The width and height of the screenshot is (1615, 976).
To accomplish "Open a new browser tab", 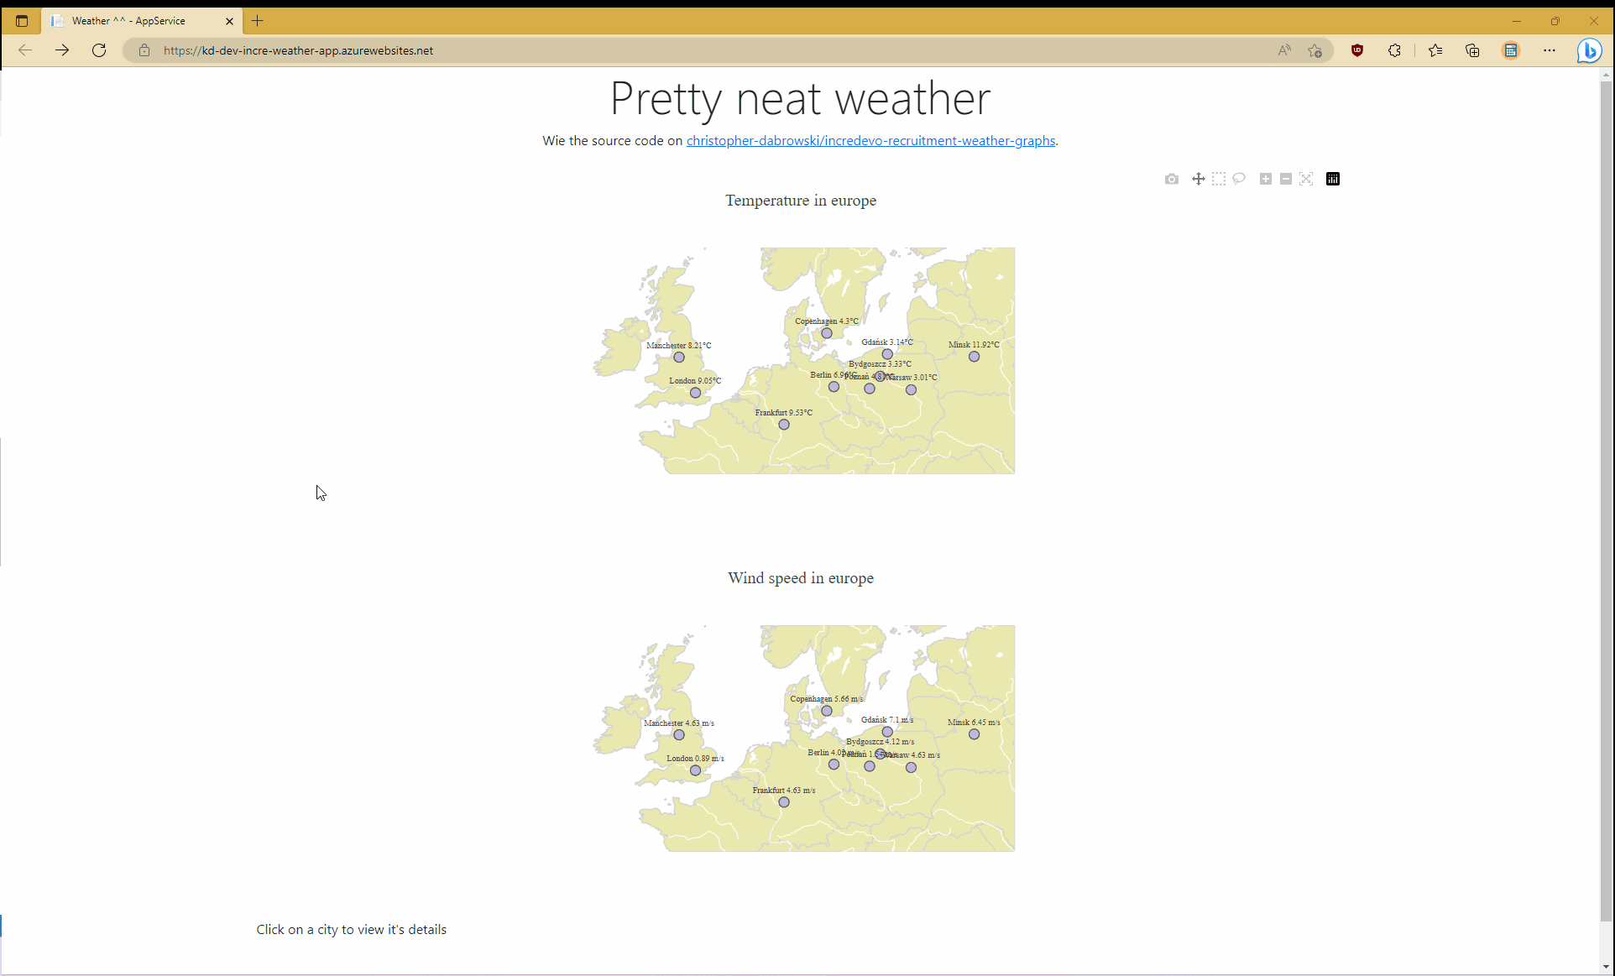I will [x=258, y=21].
